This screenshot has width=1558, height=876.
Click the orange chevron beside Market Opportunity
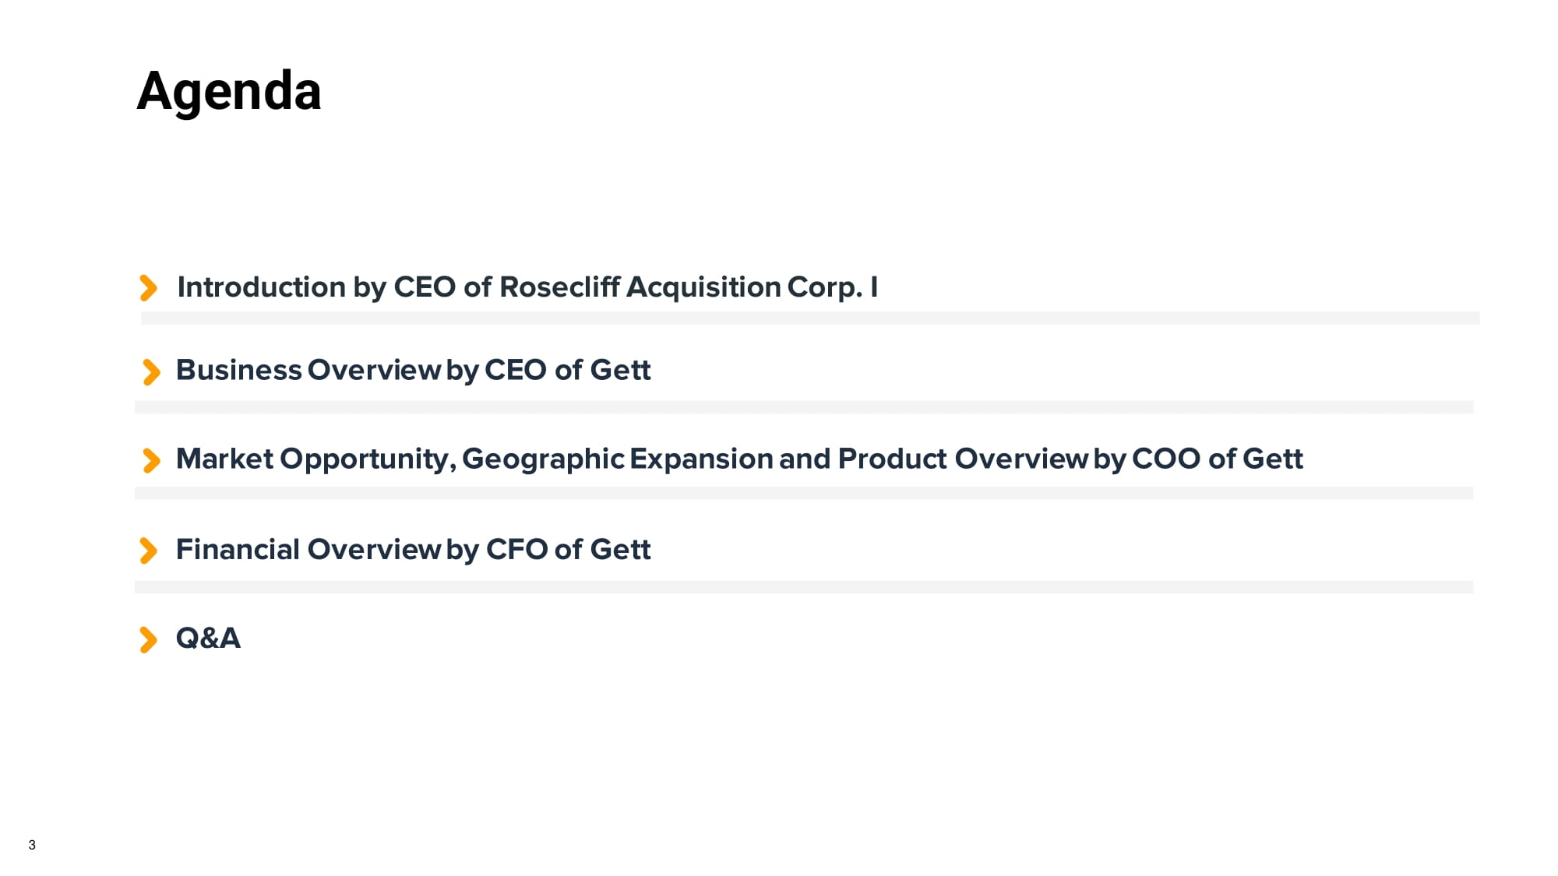tap(151, 460)
